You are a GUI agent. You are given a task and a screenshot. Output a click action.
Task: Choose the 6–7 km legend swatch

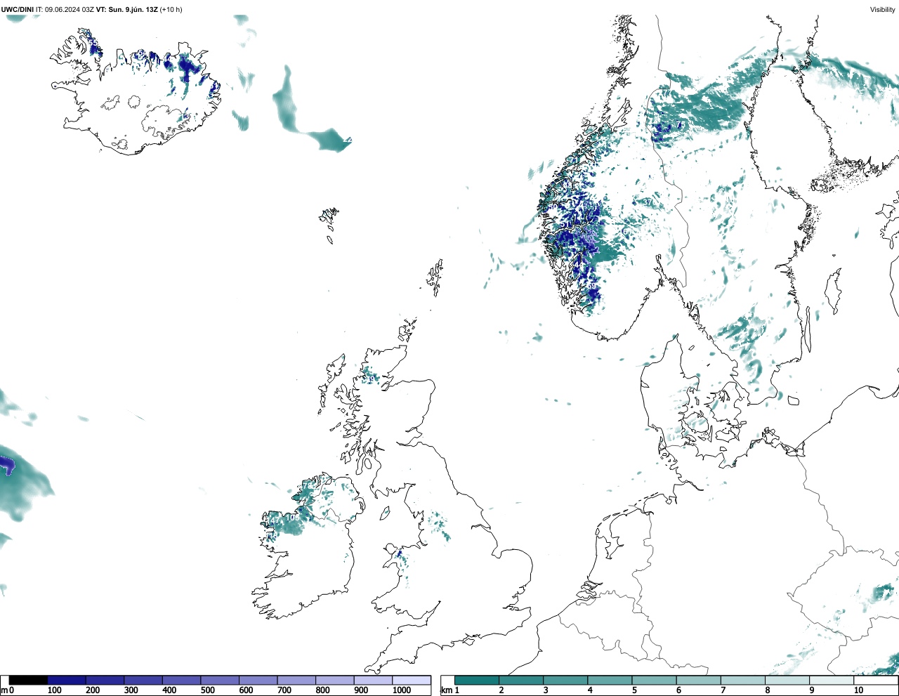click(x=698, y=680)
